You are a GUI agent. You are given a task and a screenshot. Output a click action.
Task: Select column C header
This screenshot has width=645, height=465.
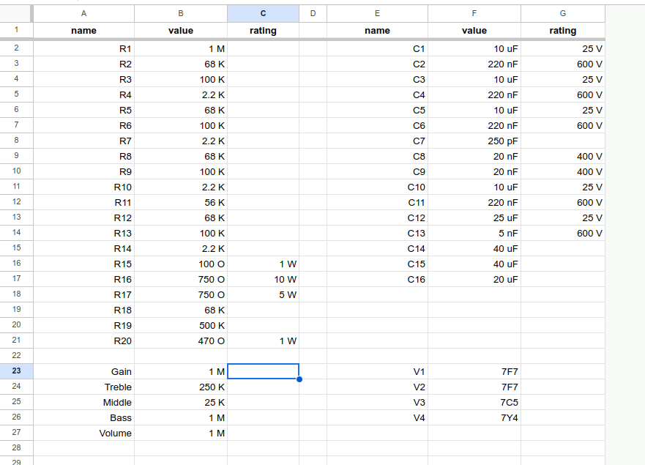click(263, 14)
